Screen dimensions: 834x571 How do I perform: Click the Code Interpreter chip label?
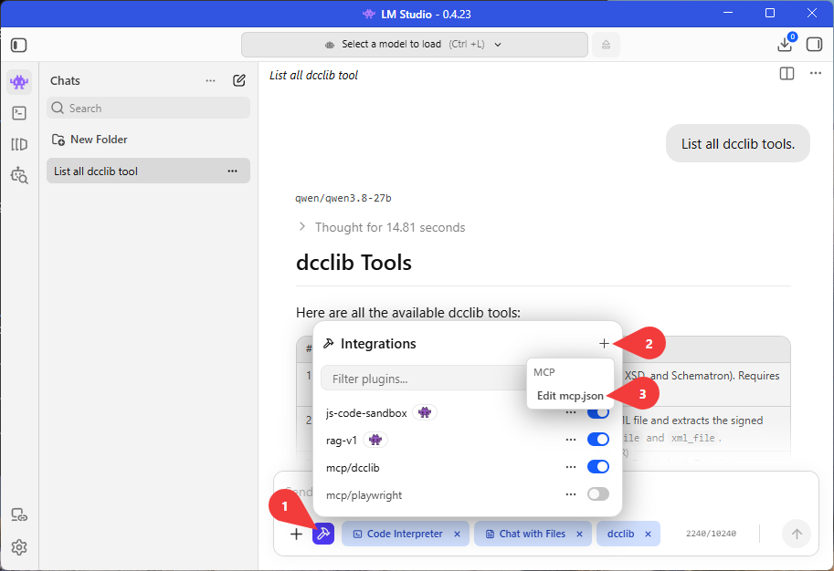click(x=405, y=534)
